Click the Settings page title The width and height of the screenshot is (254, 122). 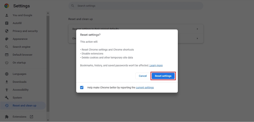point(22,6)
